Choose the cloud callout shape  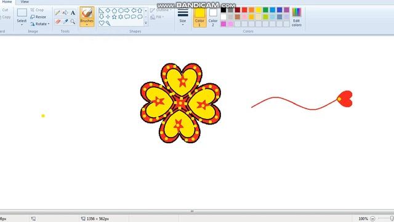(140, 17)
